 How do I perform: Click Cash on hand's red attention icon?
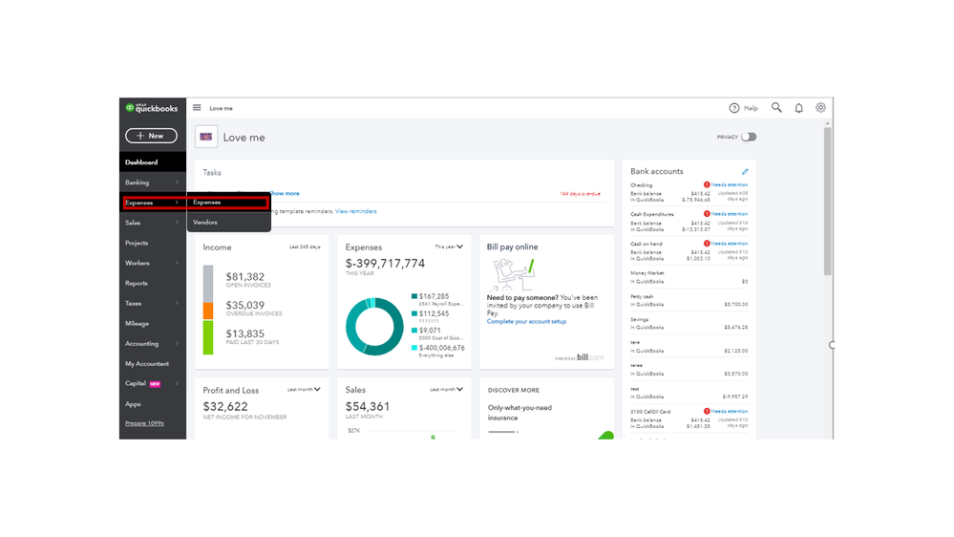[707, 243]
